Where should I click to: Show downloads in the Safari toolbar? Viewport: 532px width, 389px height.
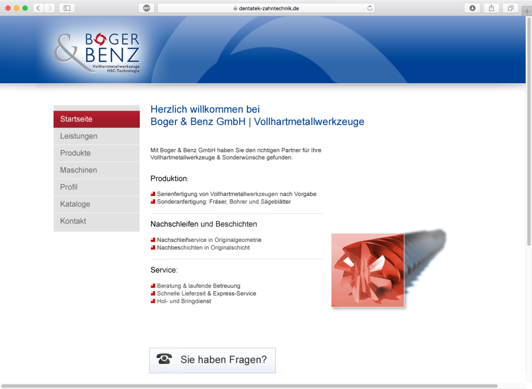(472, 8)
